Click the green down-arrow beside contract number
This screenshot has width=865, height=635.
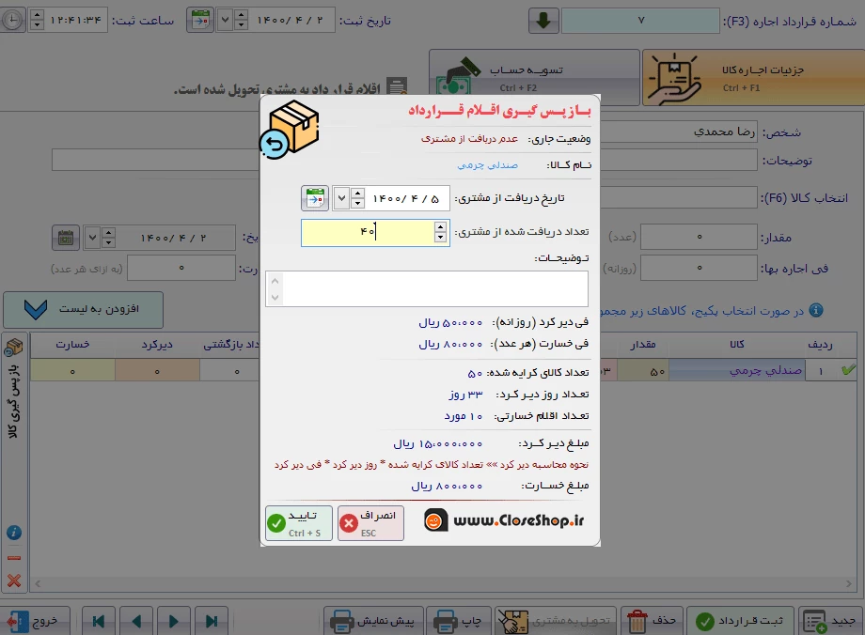[543, 21]
